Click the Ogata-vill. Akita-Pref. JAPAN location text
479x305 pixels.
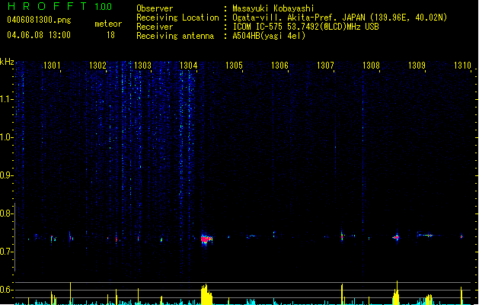click(340, 18)
